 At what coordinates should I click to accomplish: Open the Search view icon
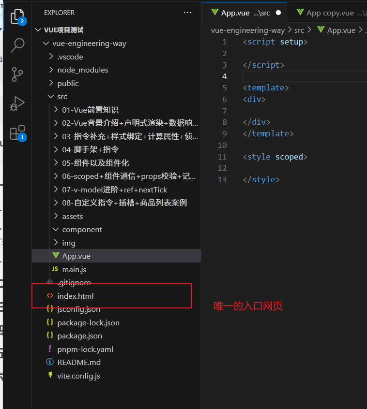point(17,45)
